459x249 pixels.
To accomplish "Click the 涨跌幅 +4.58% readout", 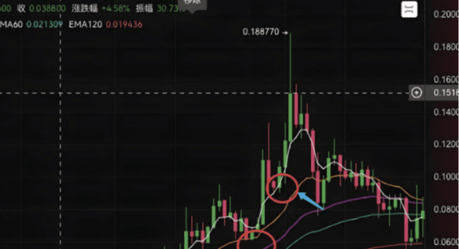I will click(x=100, y=9).
